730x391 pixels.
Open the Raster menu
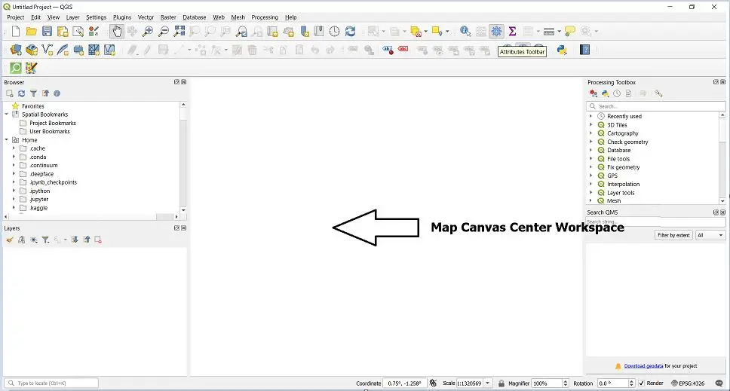tap(168, 17)
